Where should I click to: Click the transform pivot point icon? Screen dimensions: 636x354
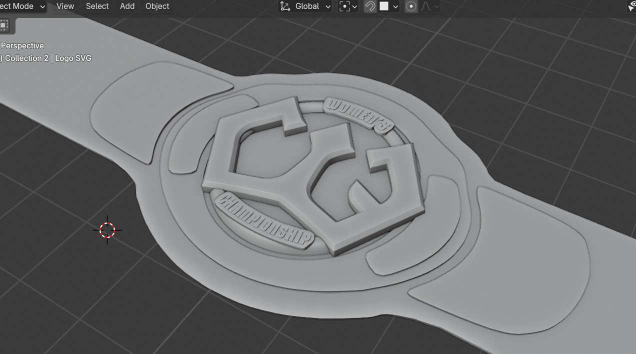pyautogui.click(x=344, y=6)
